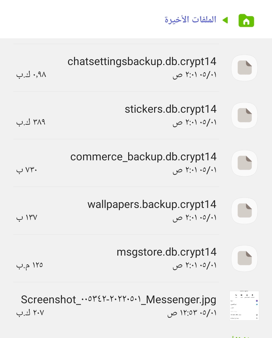Tap the green home folder icon
The image size is (272, 338).
coord(246,20)
